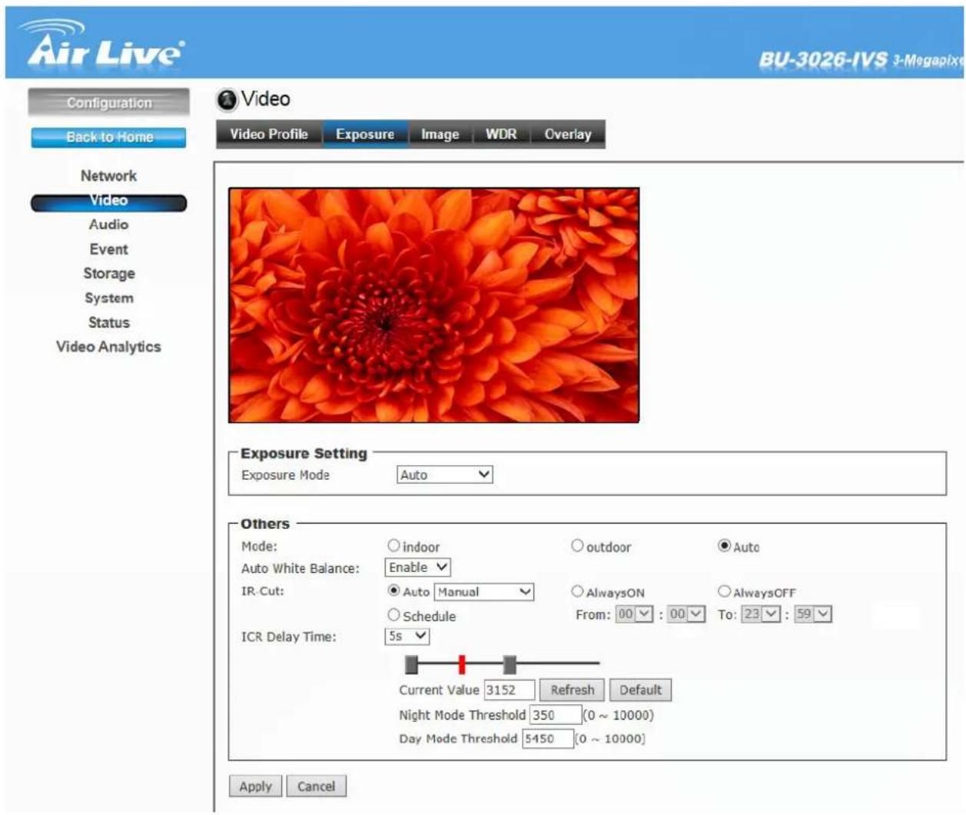Click the Cancel button
Image resolution: width=966 pixels, height=815 pixels.
point(316,787)
